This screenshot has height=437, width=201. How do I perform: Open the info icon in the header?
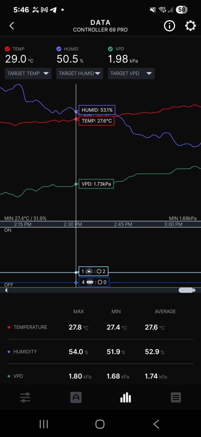pos(169,26)
